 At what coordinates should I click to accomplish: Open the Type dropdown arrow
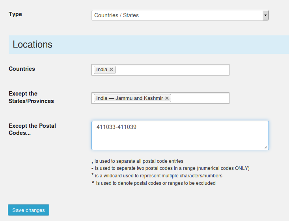click(265, 15)
